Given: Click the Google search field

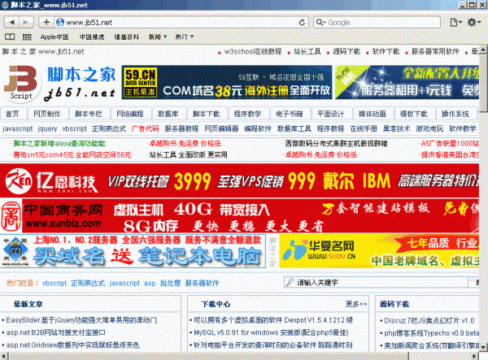Looking at the screenshot, I should click(x=377, y=23).
